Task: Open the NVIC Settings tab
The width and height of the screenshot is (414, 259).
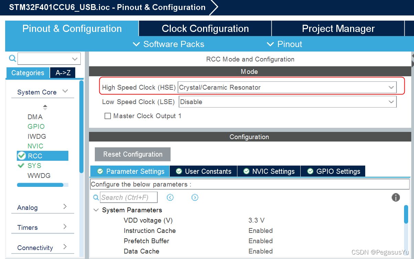Action: pyautogui.click(x=269, y=171)
